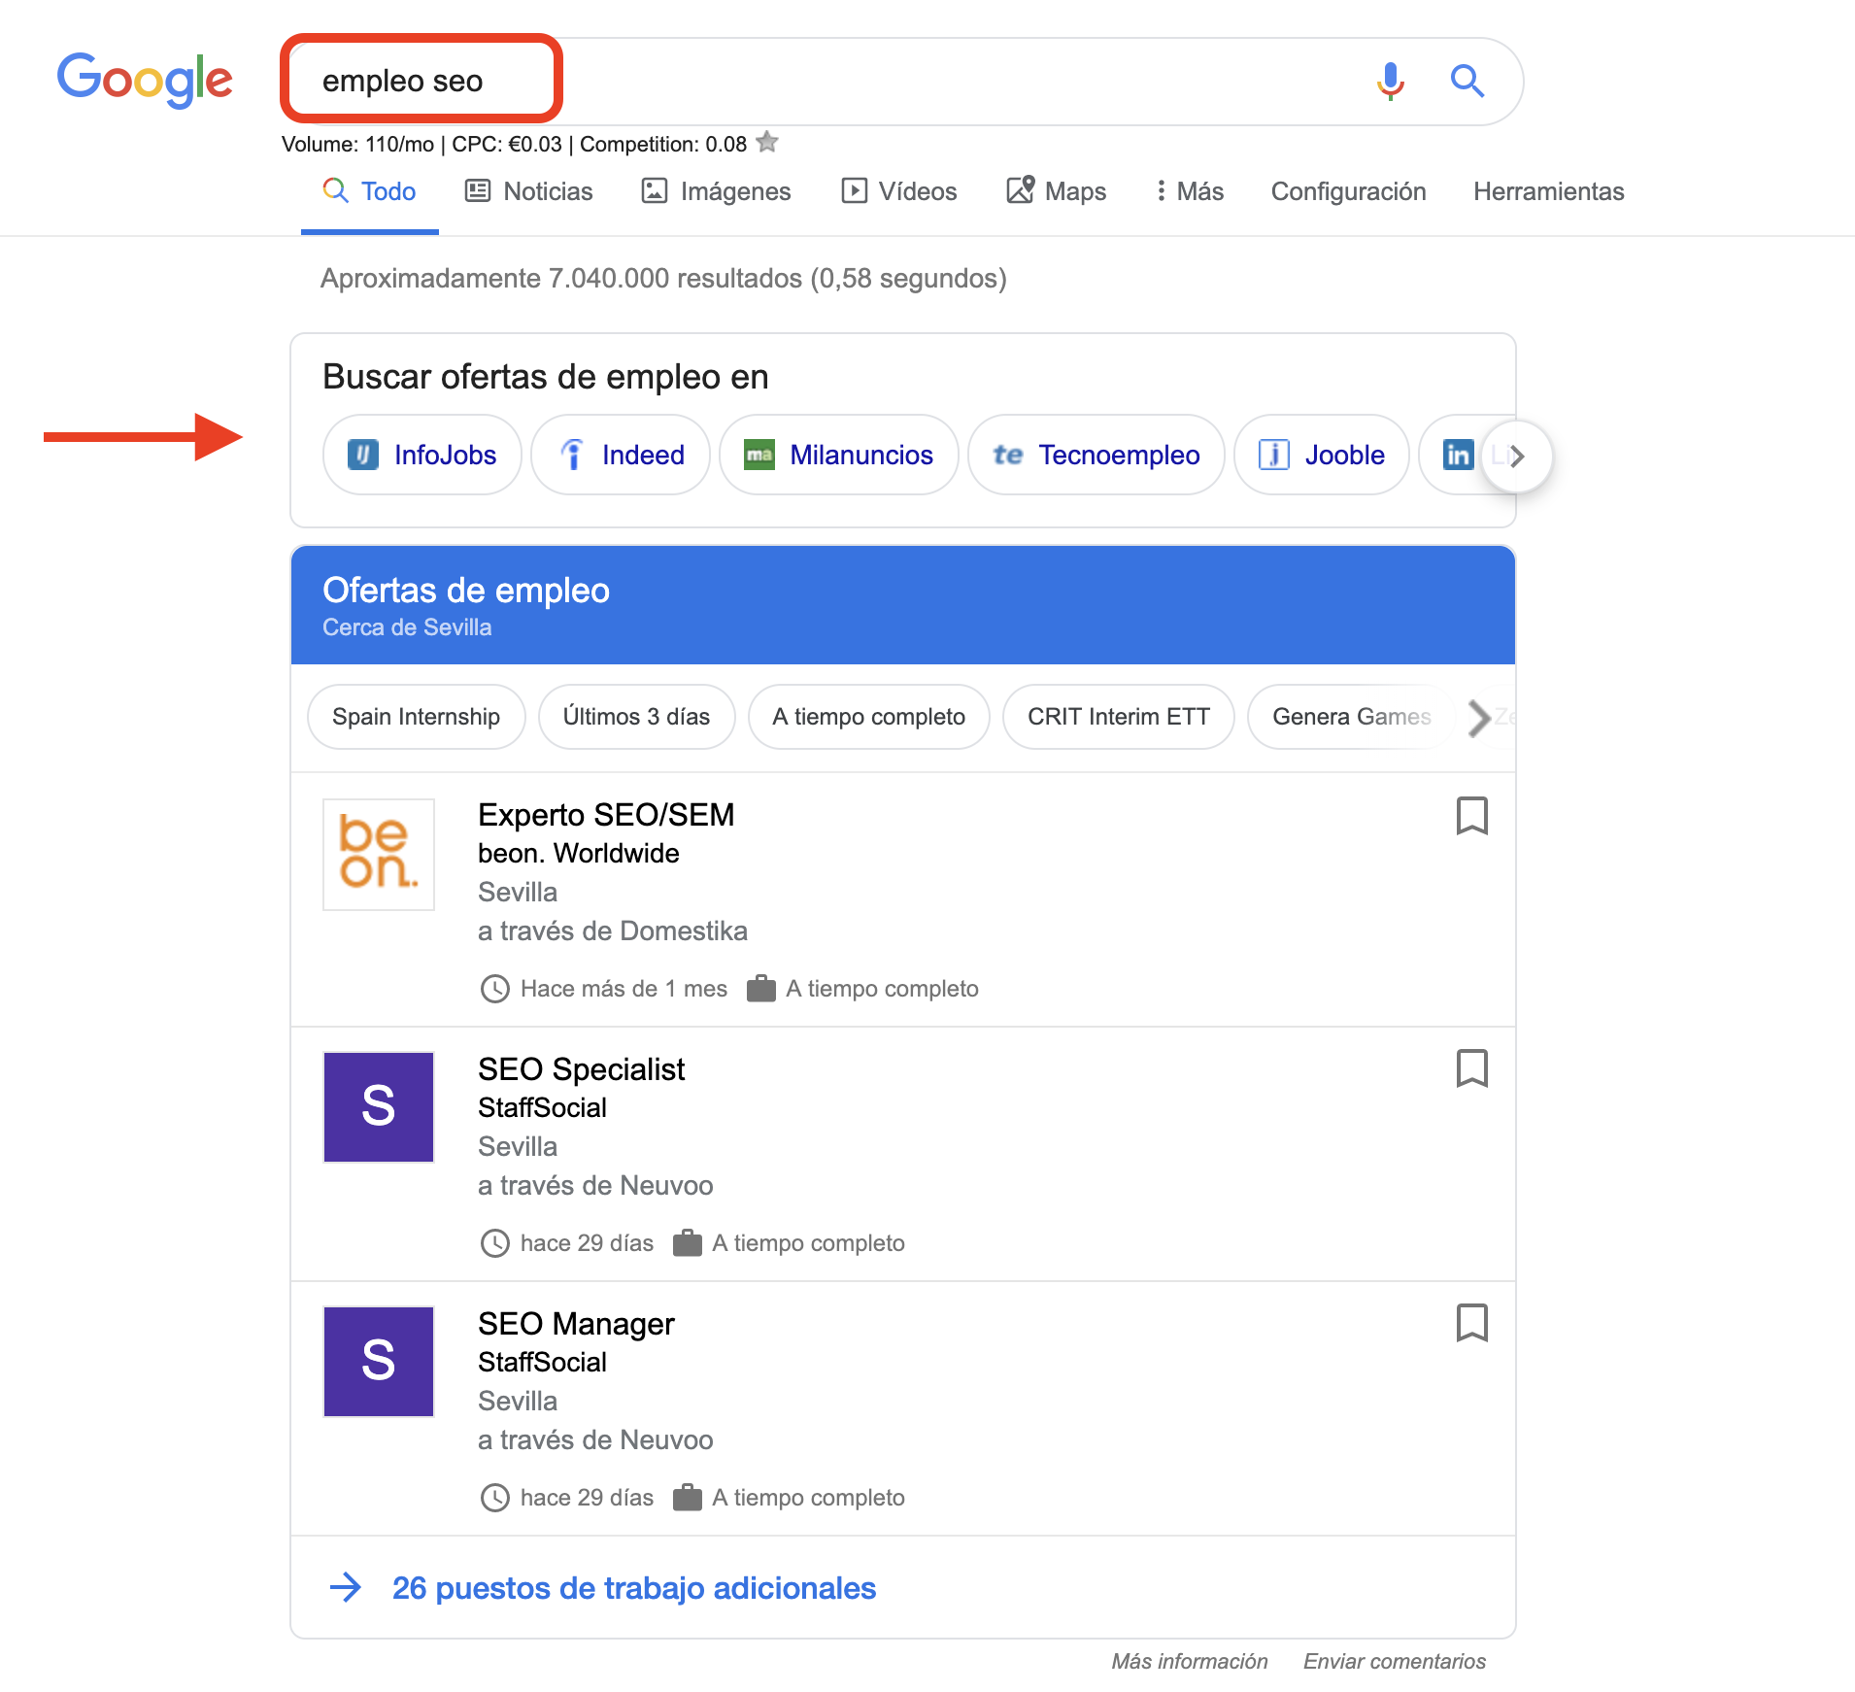The image size is (1855, 1692).
Task: Switch to the Noticias tab
Action: pos(529,191)
